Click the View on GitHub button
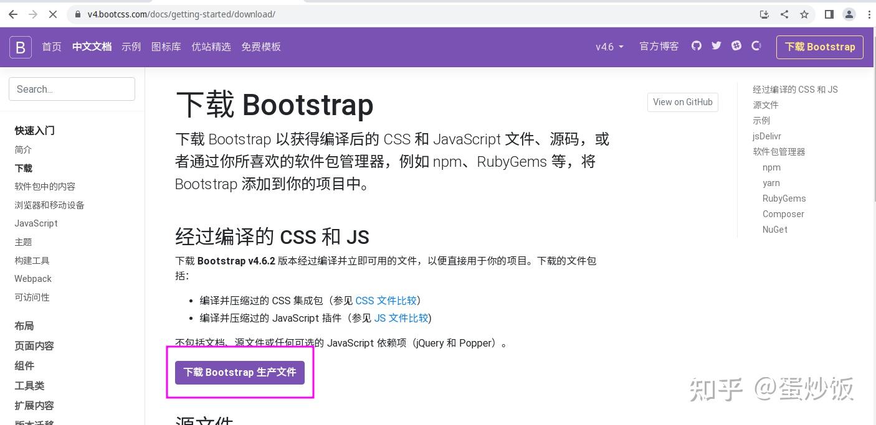876x425 pixels. pos(683,102)
